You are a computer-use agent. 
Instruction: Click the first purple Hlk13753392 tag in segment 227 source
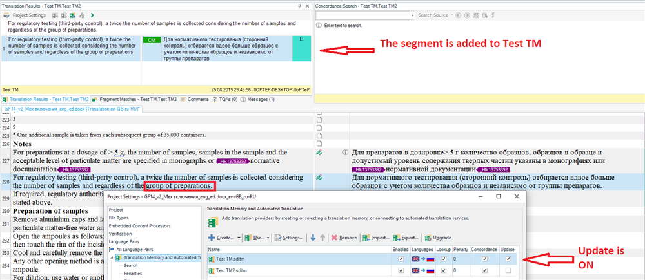(x=232, y=161)
